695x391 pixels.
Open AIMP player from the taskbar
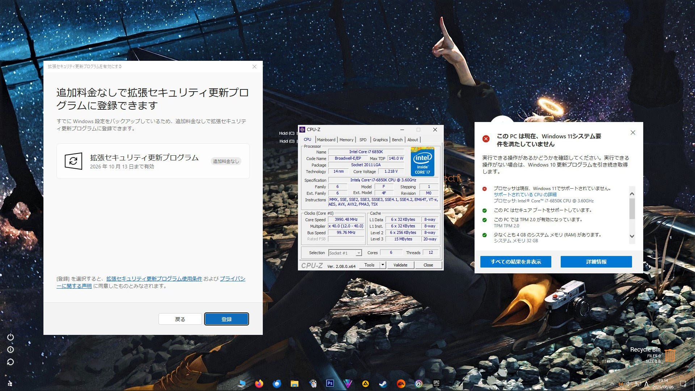tap(366, 383)
